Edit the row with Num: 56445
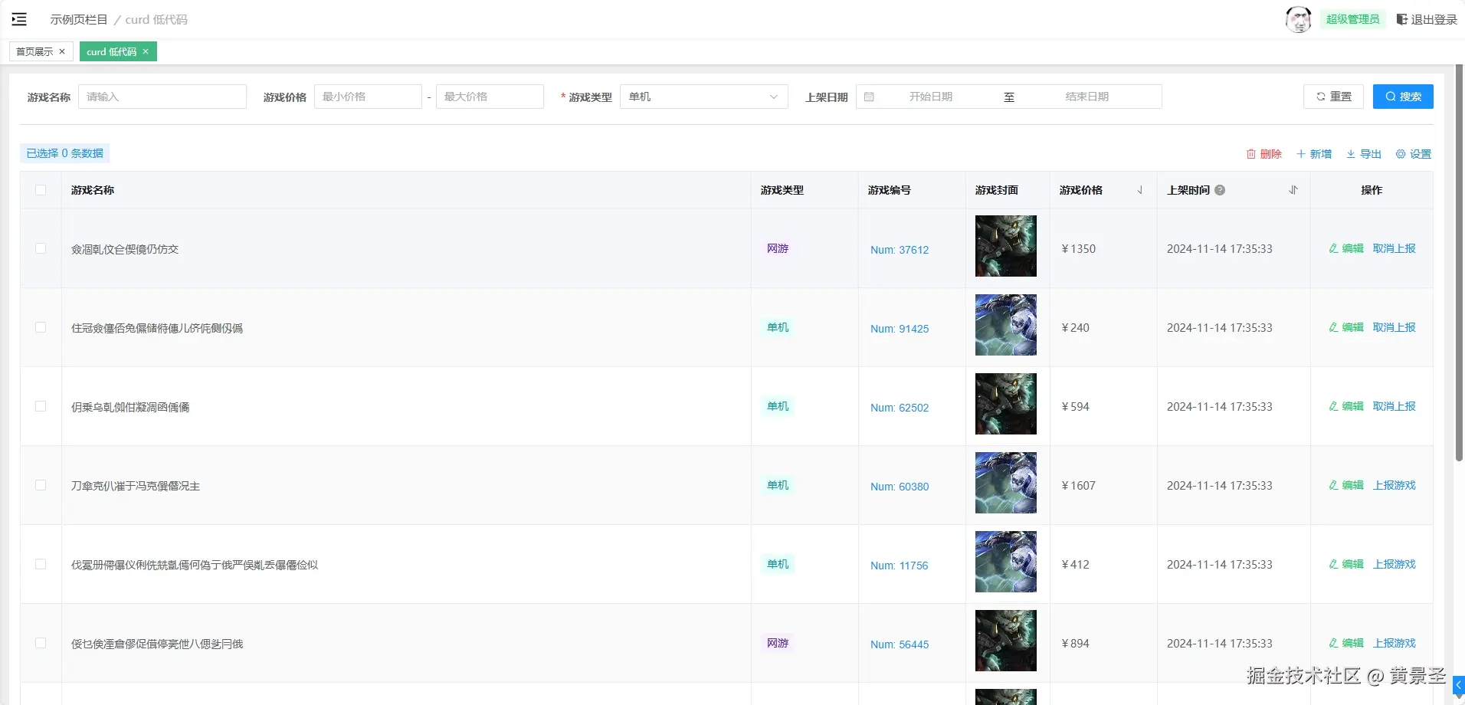This screenshot has width=1465, height=705. pyautogui.click(x=1346, y=643)
